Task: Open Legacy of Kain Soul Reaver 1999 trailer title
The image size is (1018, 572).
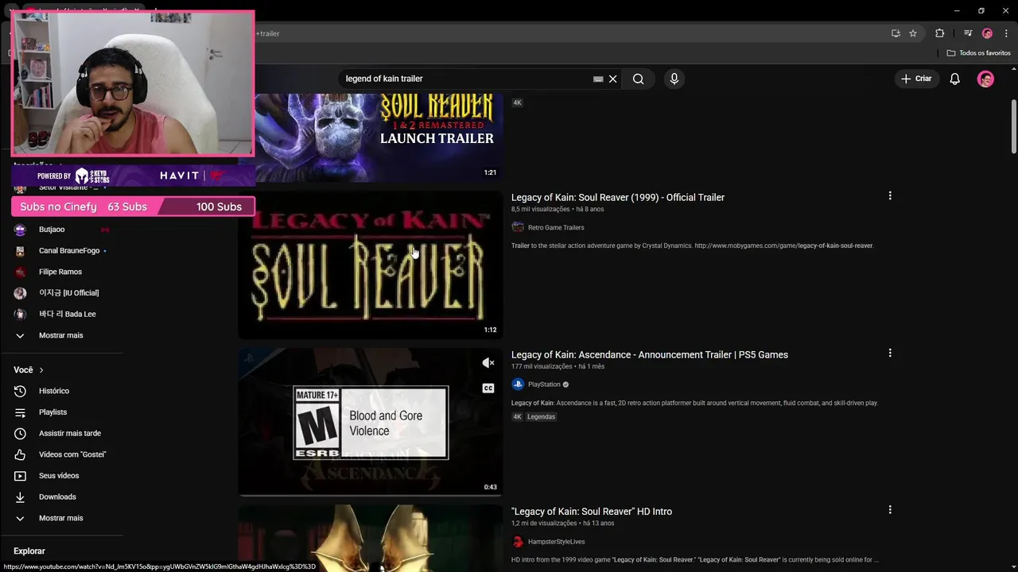Action: click(618, 197)
